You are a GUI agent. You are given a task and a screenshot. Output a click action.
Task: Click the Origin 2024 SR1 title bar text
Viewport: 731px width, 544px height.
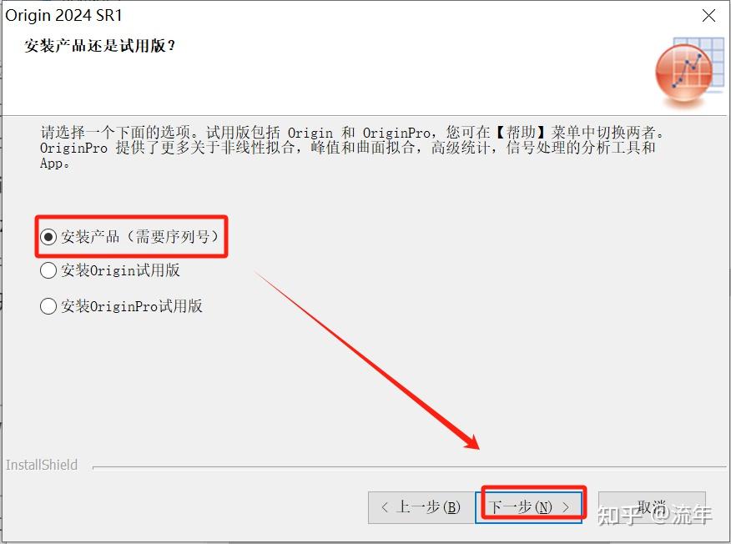coord(63,15)
